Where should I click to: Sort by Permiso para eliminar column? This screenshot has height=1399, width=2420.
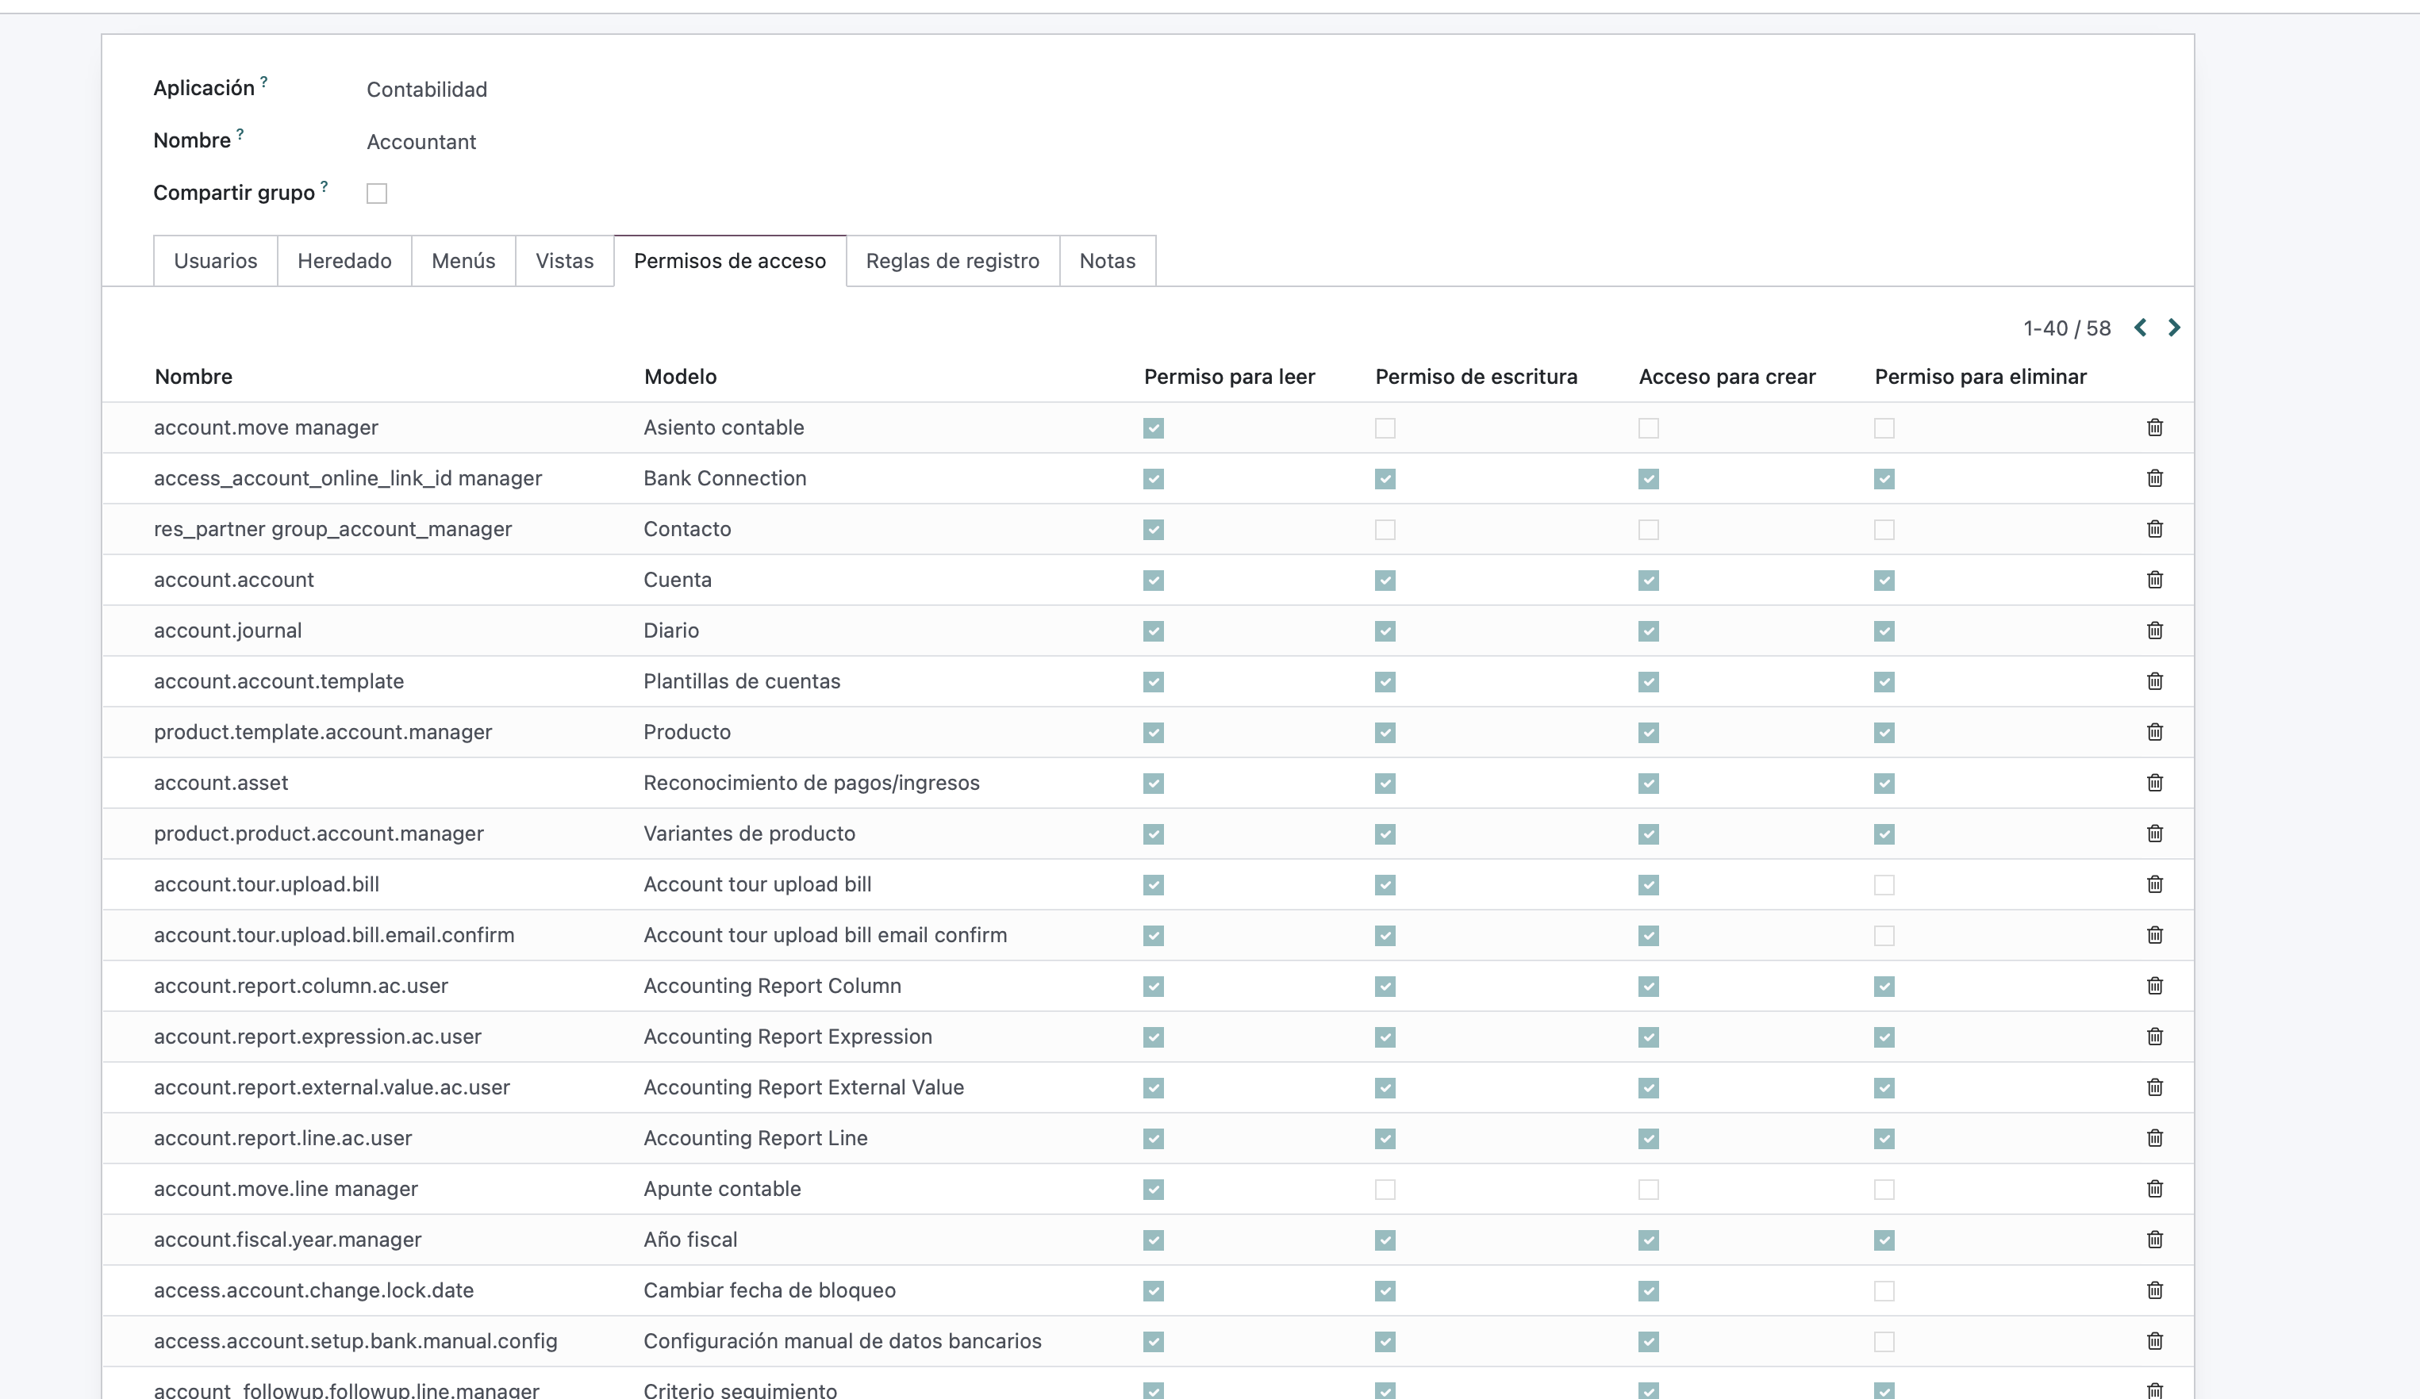coord(1980,377)
